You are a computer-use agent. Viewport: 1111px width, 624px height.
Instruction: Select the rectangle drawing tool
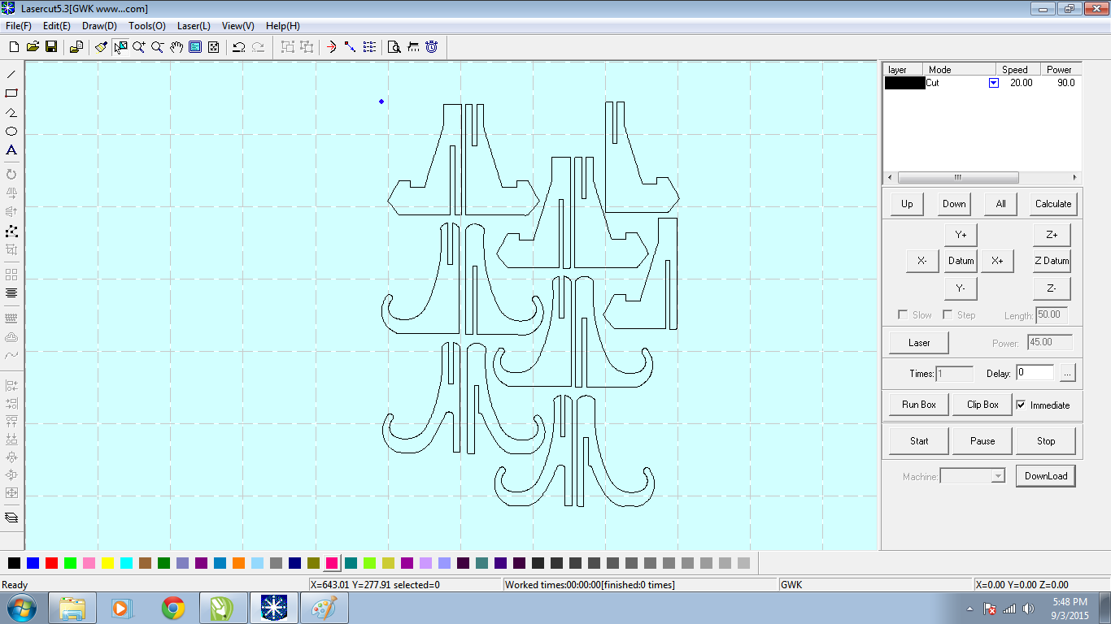11,93
